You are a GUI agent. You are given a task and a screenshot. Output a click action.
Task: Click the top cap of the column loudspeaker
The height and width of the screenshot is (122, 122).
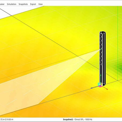pos(103,32)
